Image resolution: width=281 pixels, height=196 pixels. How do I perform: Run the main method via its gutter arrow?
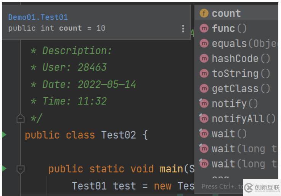[x=4, y=168]
